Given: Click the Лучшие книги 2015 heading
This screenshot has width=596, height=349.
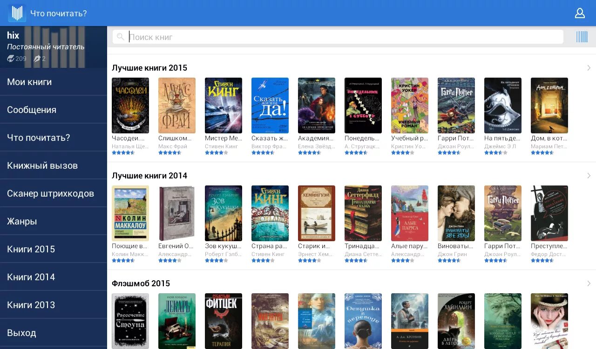Looking at the screenshot, I should point(149,68).
